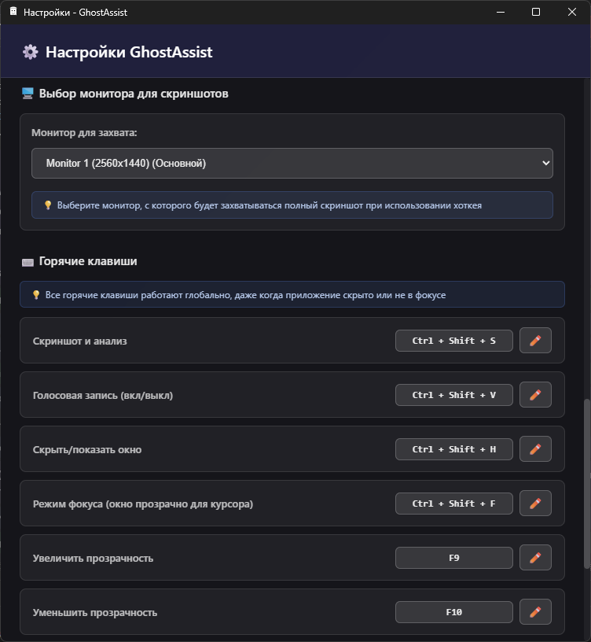The image size is (591, 642).
Task: Edit the «Увеличить прозрачность» hotkey pencil icon
Action: (535, 557)
